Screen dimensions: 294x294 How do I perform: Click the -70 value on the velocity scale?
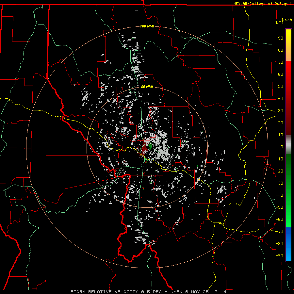279,232
